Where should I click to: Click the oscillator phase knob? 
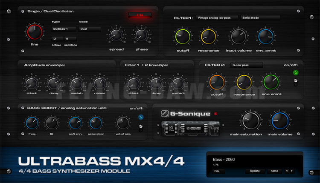pos(141,35)
